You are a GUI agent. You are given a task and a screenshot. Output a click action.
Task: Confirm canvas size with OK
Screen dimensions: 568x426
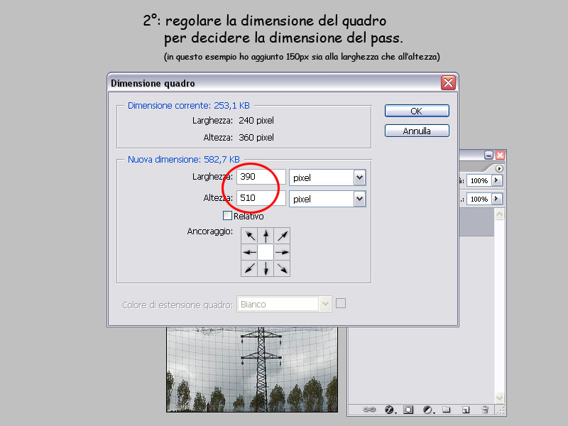click(x=416, y=111)
